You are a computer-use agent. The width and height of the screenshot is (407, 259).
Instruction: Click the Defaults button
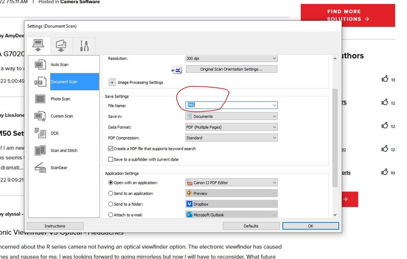251,226
